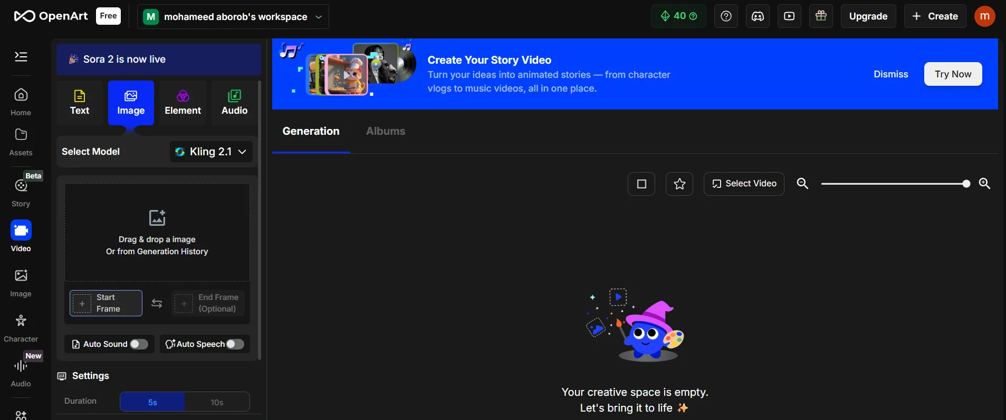This screenshot has height=420, width=1006.
Task: Swap start and end frames
Action: coord(157,304)
